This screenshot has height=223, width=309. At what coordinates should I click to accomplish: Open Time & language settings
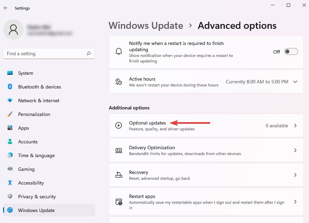point(49,155)
